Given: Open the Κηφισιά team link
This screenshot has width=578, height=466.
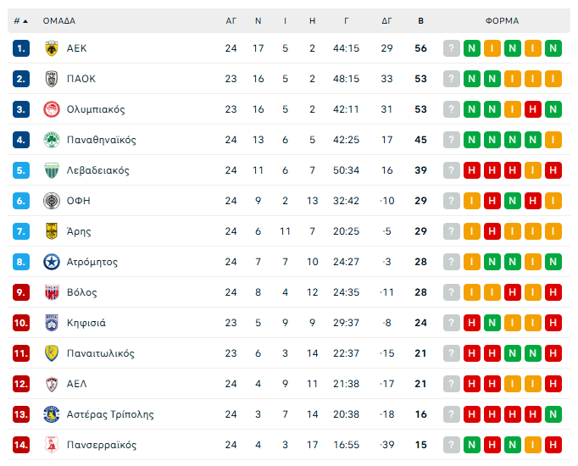Looking at the screenshot, I should coord(86,323).
